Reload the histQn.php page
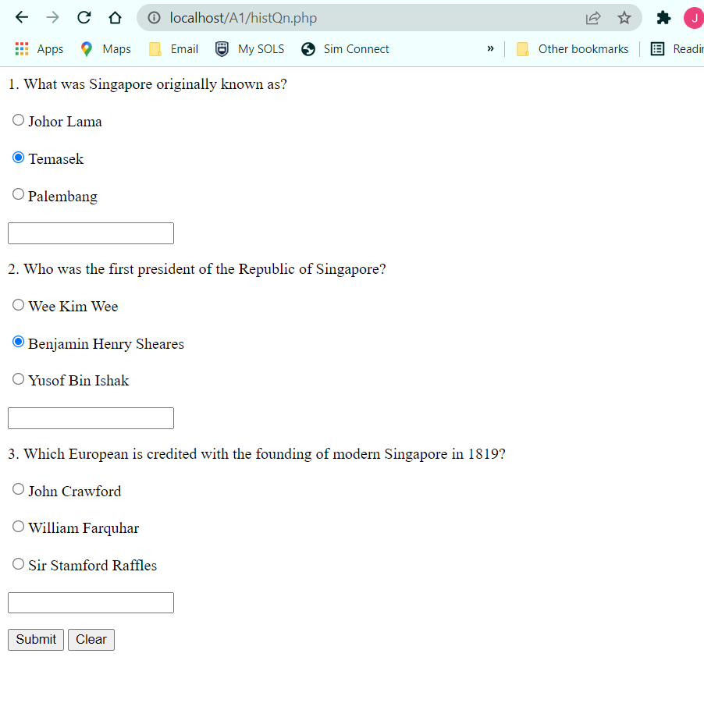Viewport: 704px width, 728px height. click(x=84, y=18)
